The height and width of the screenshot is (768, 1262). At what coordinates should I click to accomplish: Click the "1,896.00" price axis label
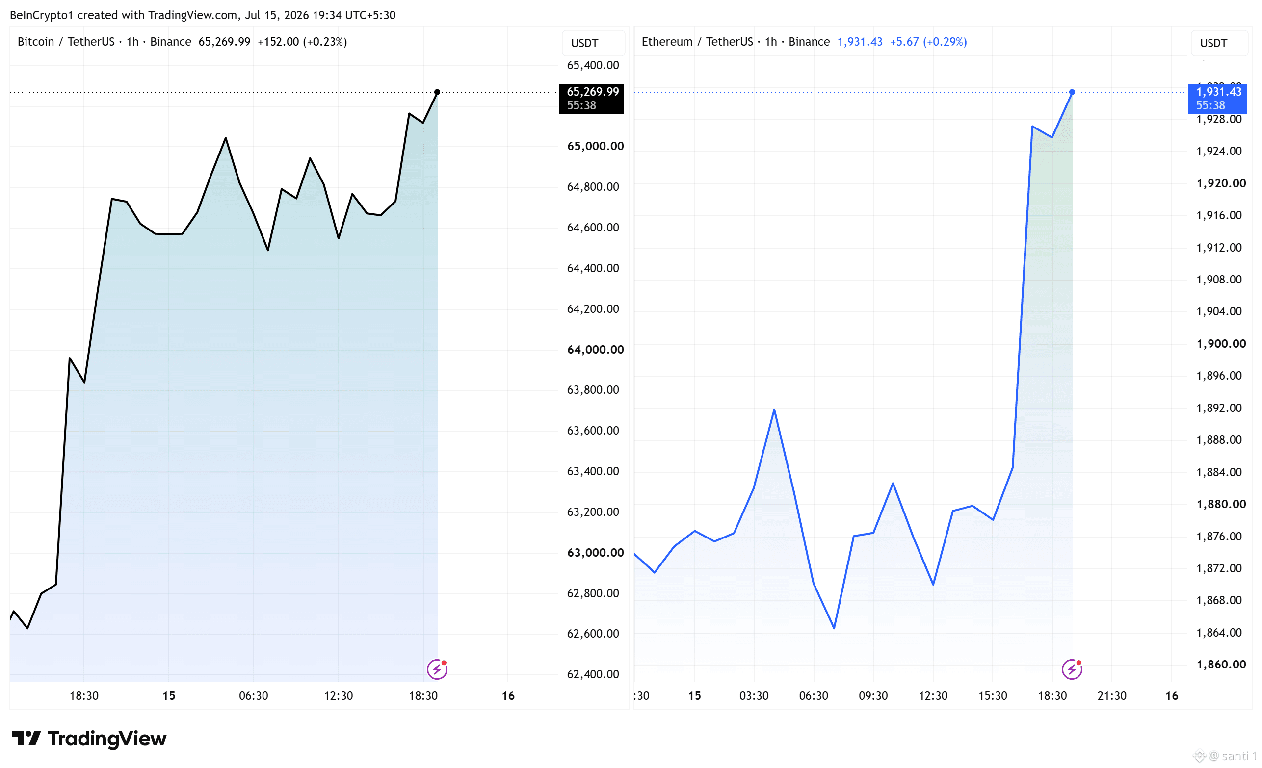[x=1219, y=376]
